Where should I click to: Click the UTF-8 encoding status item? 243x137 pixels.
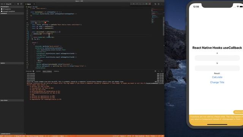[129, 136]
